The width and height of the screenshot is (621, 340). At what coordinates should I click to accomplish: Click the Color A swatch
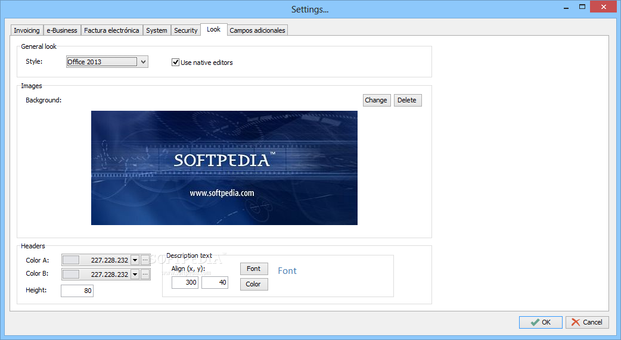pyautogui.click(x=71, y=260)
